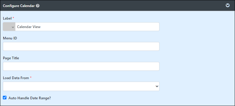Click the dark Configure Calendar header bar

(x=117, y=6)
